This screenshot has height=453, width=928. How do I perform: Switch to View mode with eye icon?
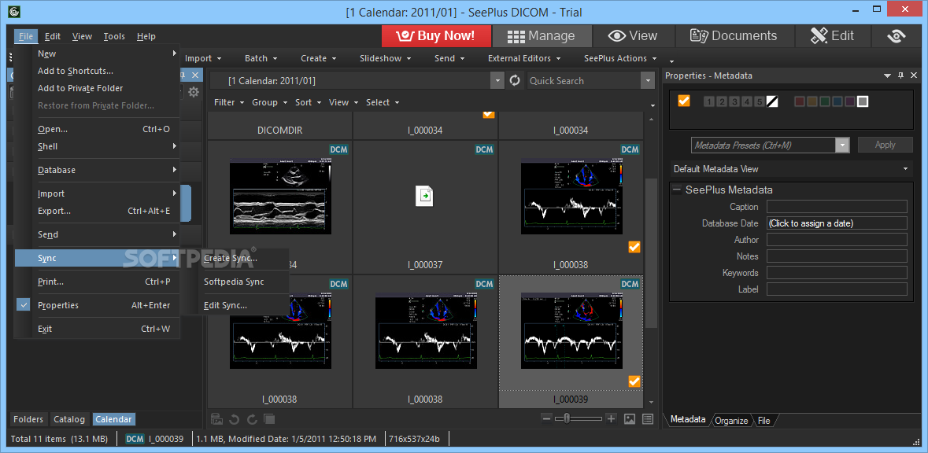633,36
